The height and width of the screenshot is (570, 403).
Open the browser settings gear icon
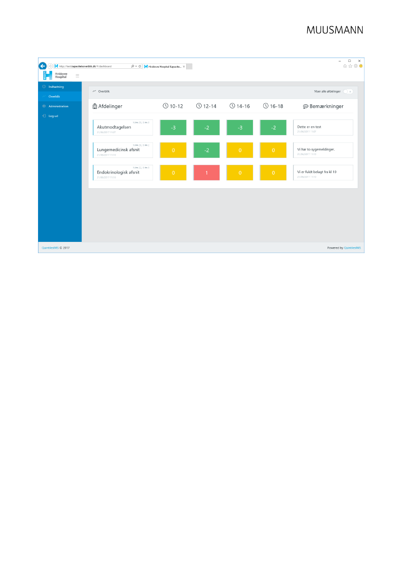coord(356,66)
